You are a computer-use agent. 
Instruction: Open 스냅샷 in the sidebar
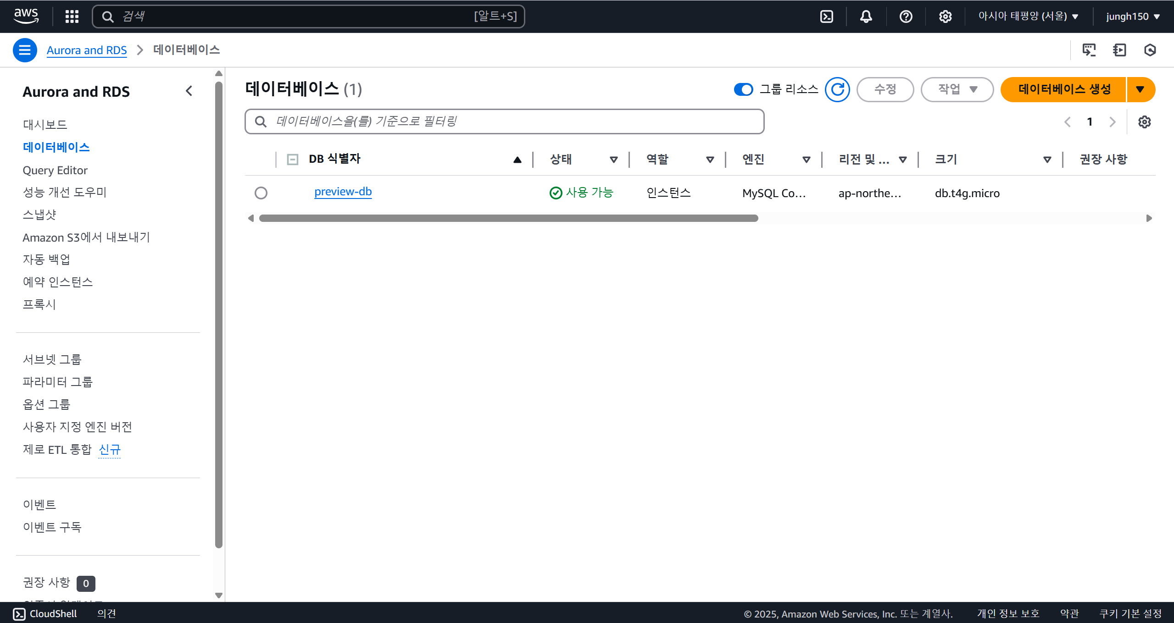(x=39, y=215)
